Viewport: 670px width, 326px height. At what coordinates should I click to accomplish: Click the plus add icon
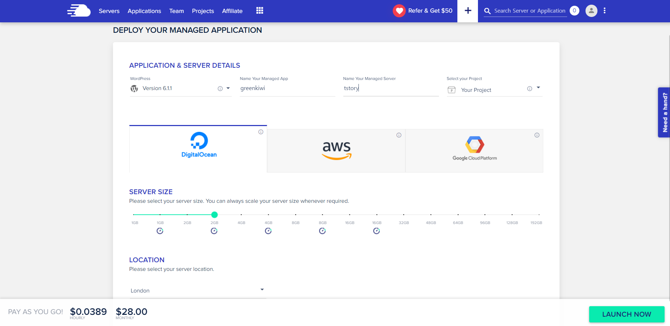468,11
